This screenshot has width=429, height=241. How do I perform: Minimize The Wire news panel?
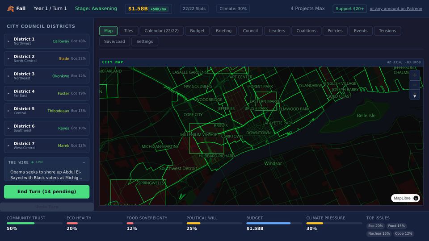[x=84, y=162]
